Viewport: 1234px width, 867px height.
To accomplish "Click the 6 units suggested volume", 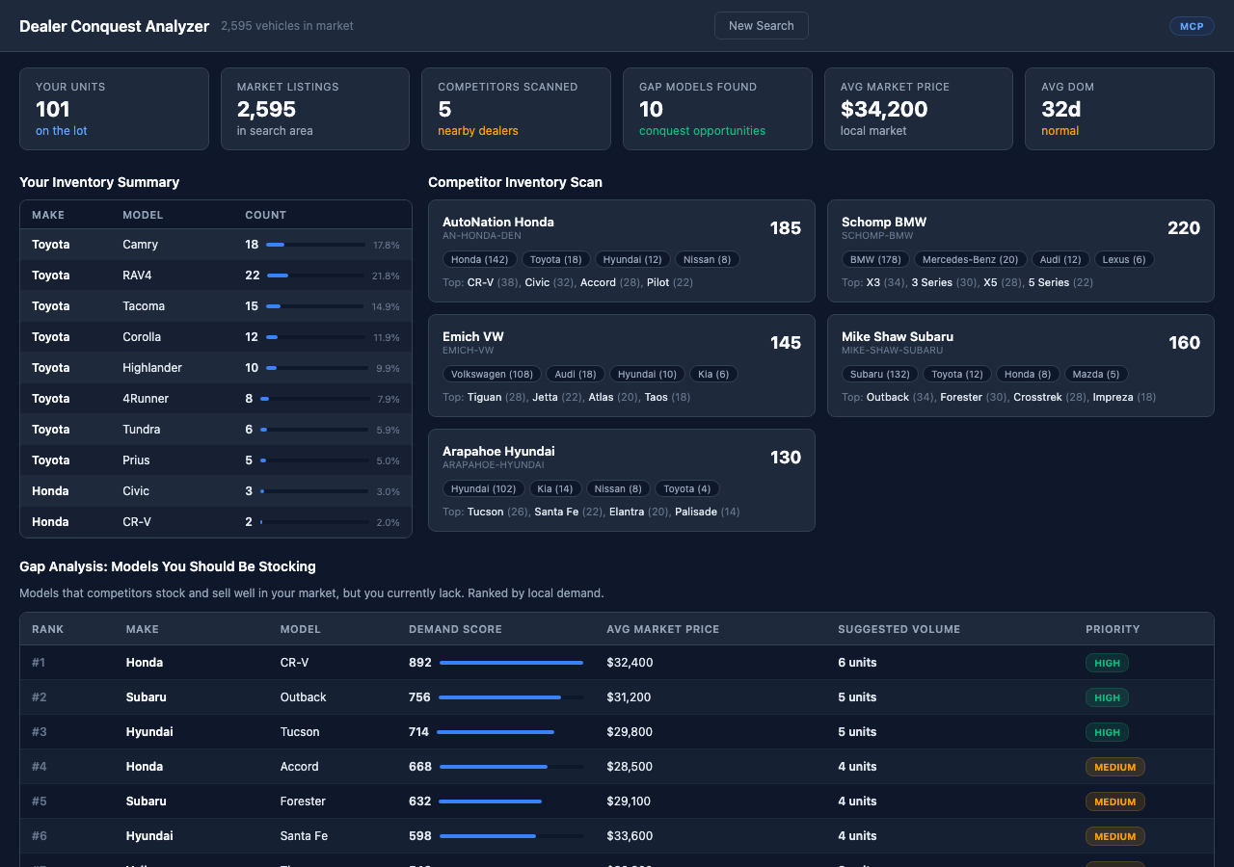I will click(857, 663).
